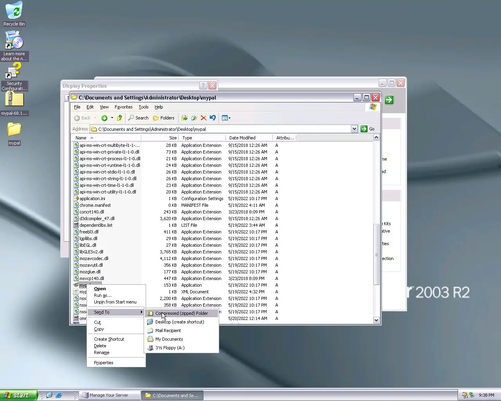Click the red Delete X toolbar icon

[x=204, y=118]
